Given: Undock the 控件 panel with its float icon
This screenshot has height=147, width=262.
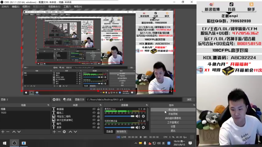Looking at the screenshot, I should tap(194, 105).
